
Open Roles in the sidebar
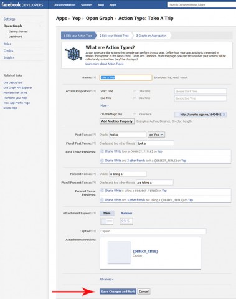point(7,44)
